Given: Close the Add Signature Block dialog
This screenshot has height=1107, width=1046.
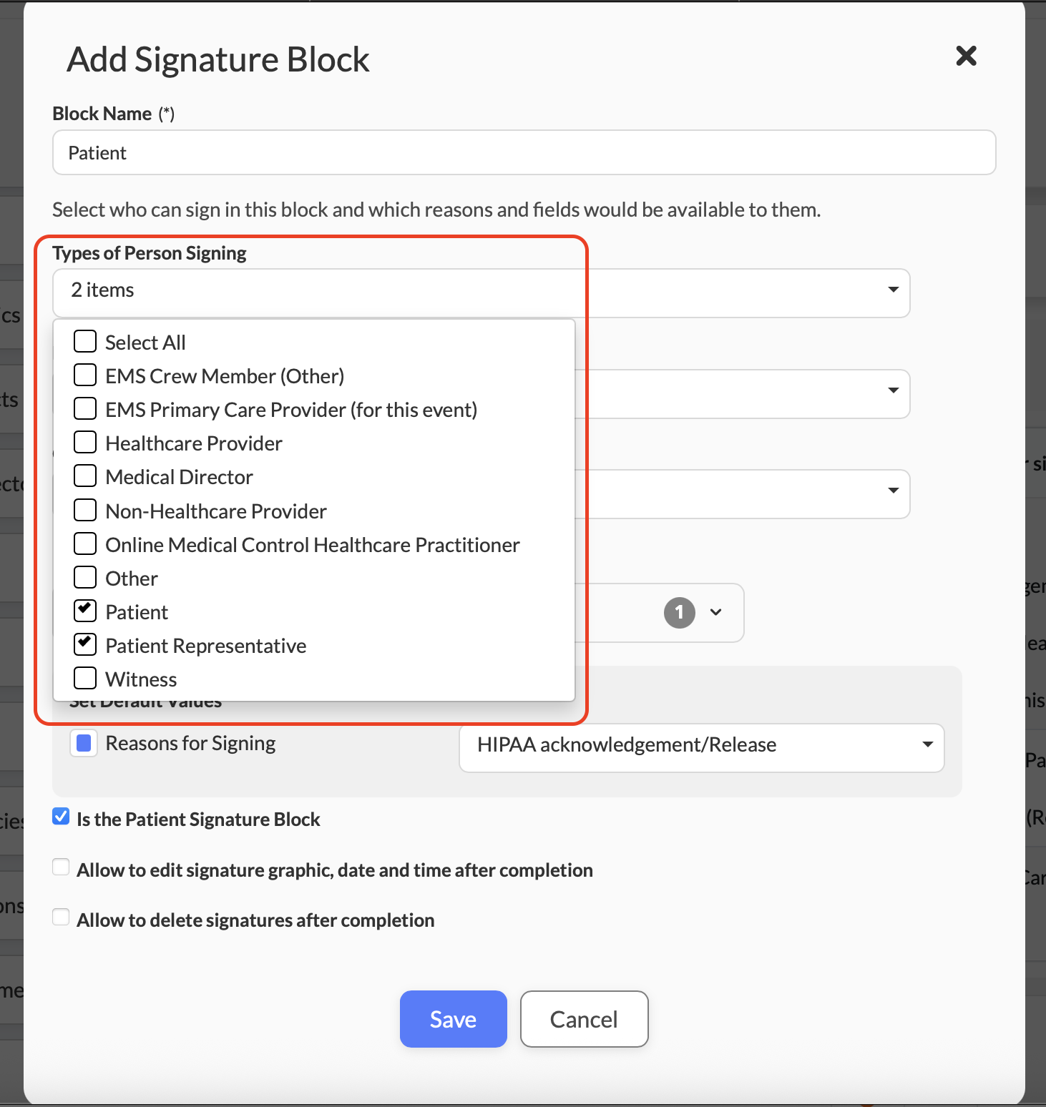Looking at the screenshot, I should tap(966, 56).
